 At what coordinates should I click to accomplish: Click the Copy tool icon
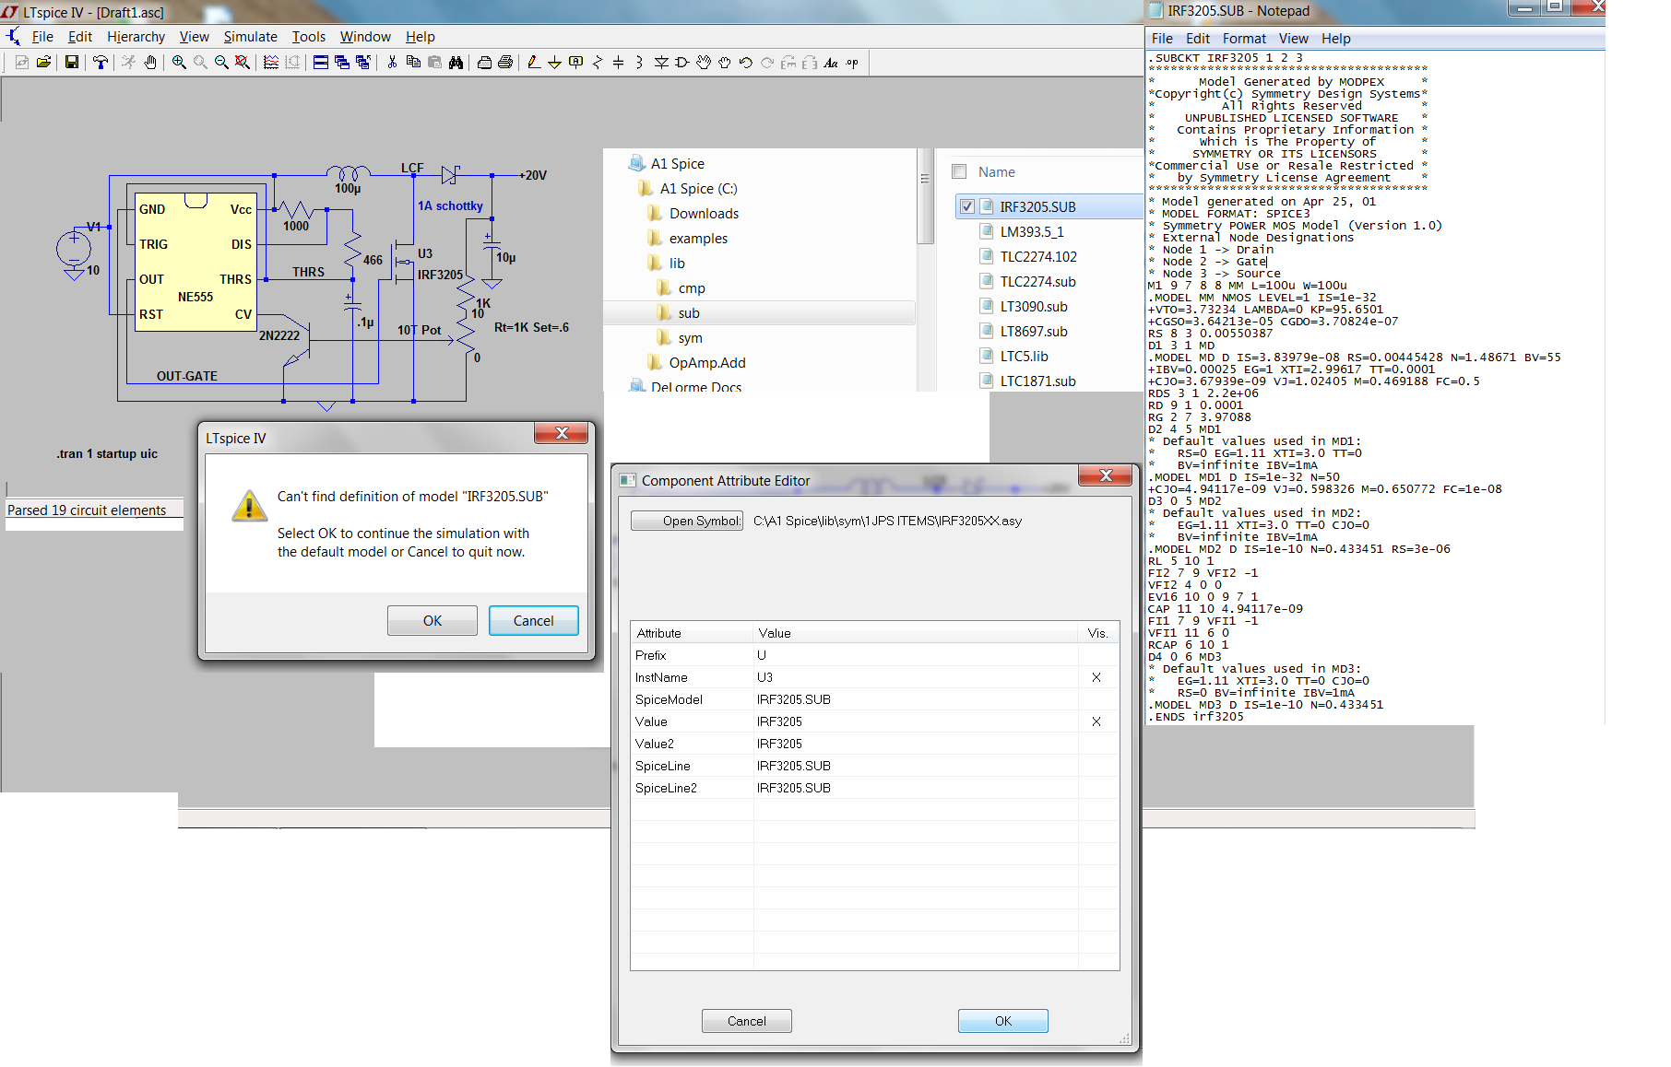[x=413, y=62]
